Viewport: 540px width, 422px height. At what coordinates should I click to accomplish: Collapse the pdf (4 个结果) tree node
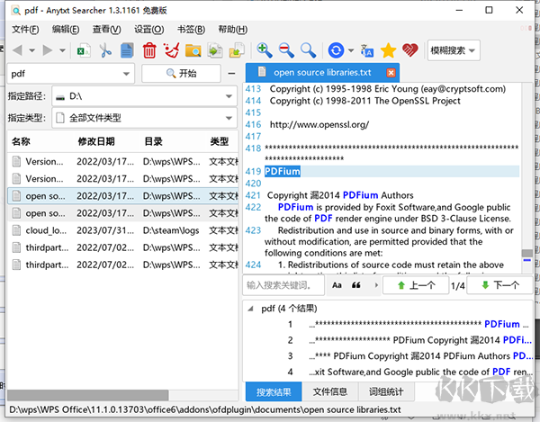point(250,309)
